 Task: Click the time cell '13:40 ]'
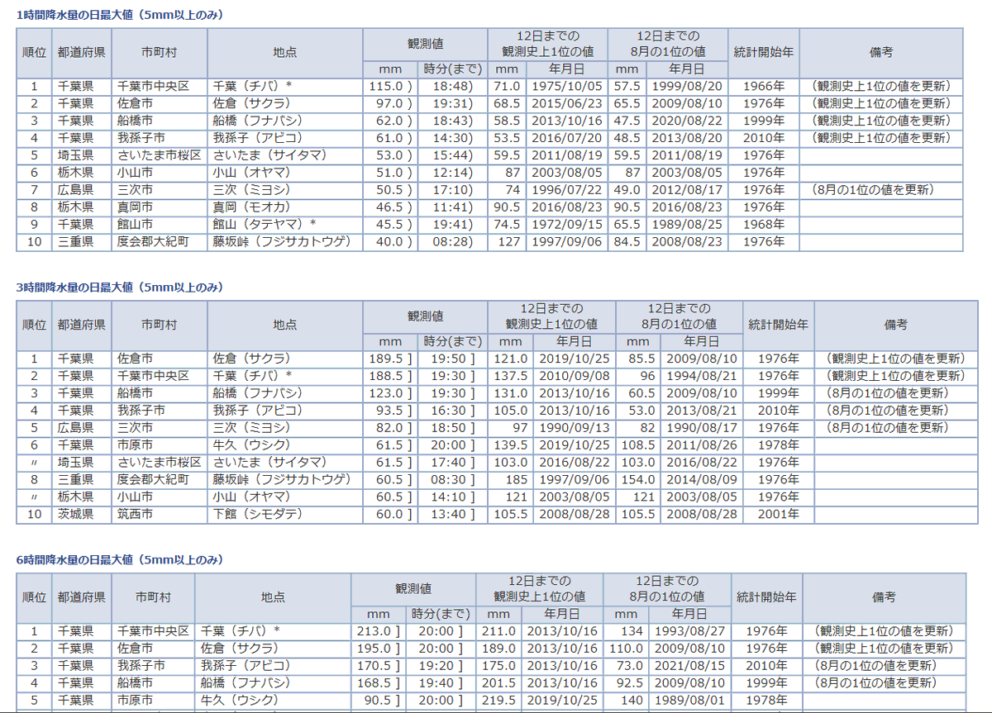(x=453, y=515)
